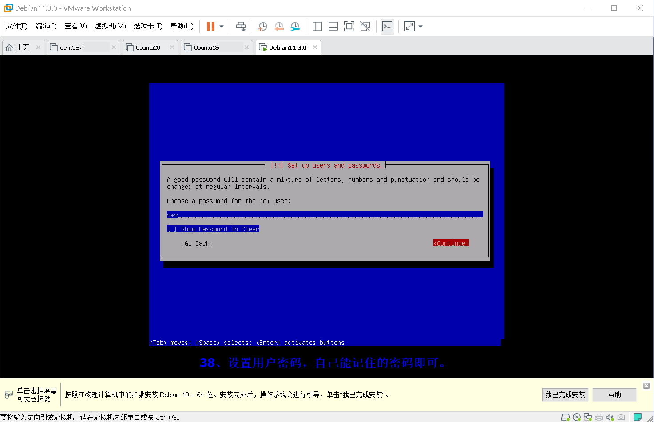Dismiss the yellow install hint bar
Image resolution: width=654 pixels, height=422 pixels.
click(646, 386)
